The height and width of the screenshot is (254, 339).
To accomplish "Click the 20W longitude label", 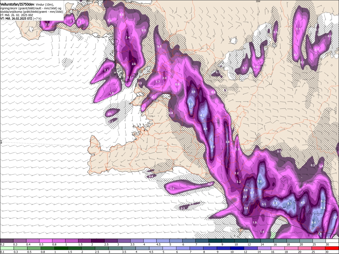I will (x=258, y=1).
